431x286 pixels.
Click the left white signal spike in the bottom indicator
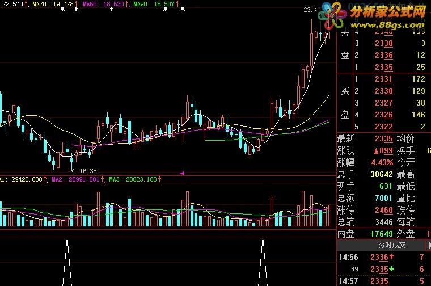point(67,261)
